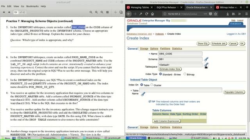Viewport: 250px width, 140px height.
Task: Open Bookmarks menu in PDF viewer
Action: (32, 6)
